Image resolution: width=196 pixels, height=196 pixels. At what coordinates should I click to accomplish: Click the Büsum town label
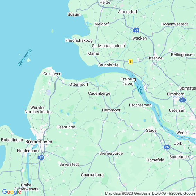click(74, 14)
